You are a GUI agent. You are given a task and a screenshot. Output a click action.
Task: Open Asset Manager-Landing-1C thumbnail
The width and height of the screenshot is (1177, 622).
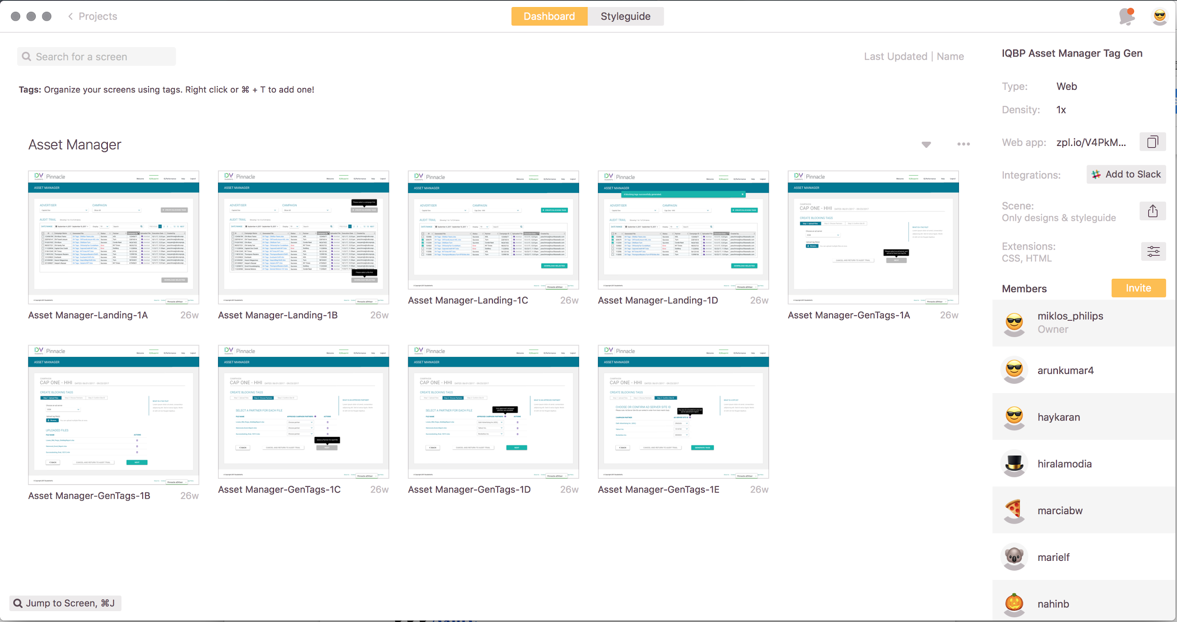click(x=493, y=230)
